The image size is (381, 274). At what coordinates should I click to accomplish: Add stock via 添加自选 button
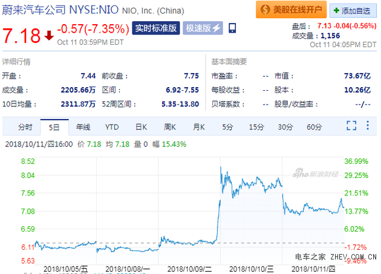[353, 11]
